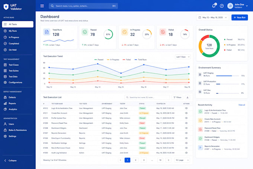Screen dimensions: 253x169
Task: Open Roles & Permissions in the sidebar
Action: tap(18, 130)
